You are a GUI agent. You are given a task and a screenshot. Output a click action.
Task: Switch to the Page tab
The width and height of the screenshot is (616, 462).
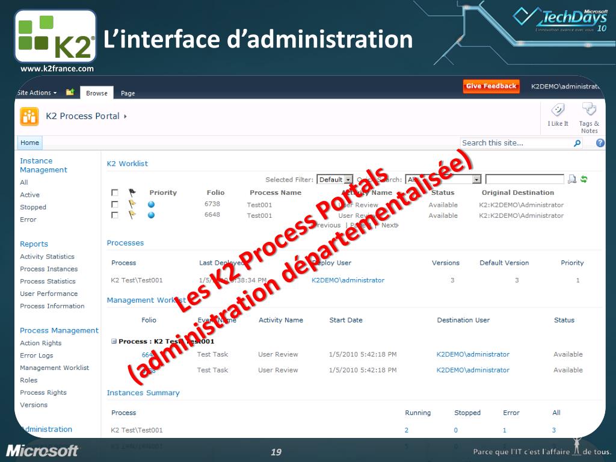point(128,93)
